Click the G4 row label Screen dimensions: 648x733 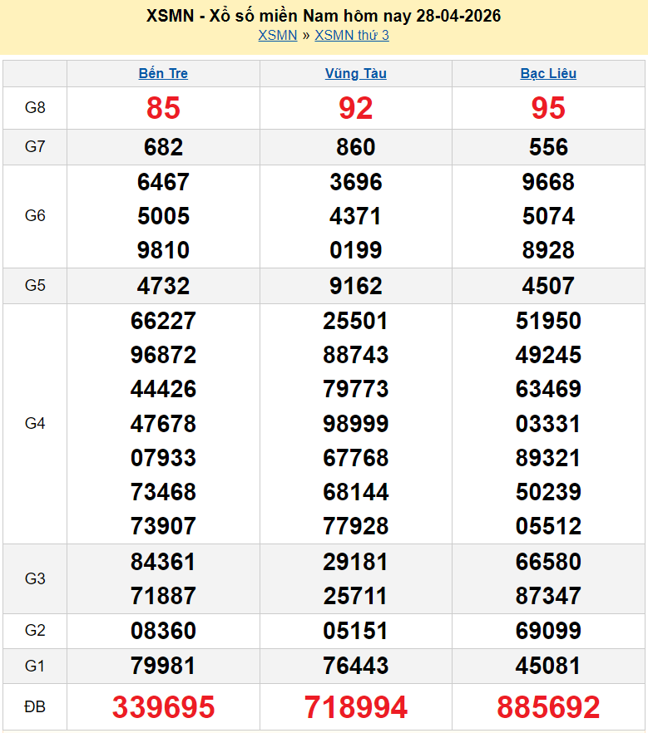click(35, 424)
